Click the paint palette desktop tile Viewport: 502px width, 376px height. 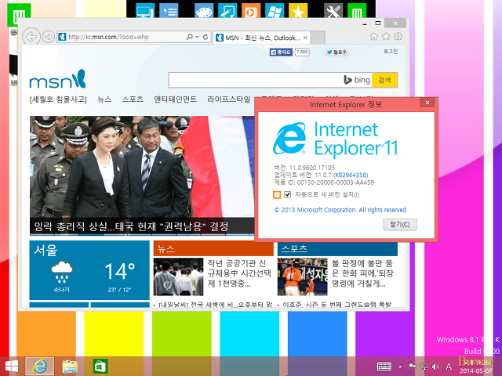[204, 12]
